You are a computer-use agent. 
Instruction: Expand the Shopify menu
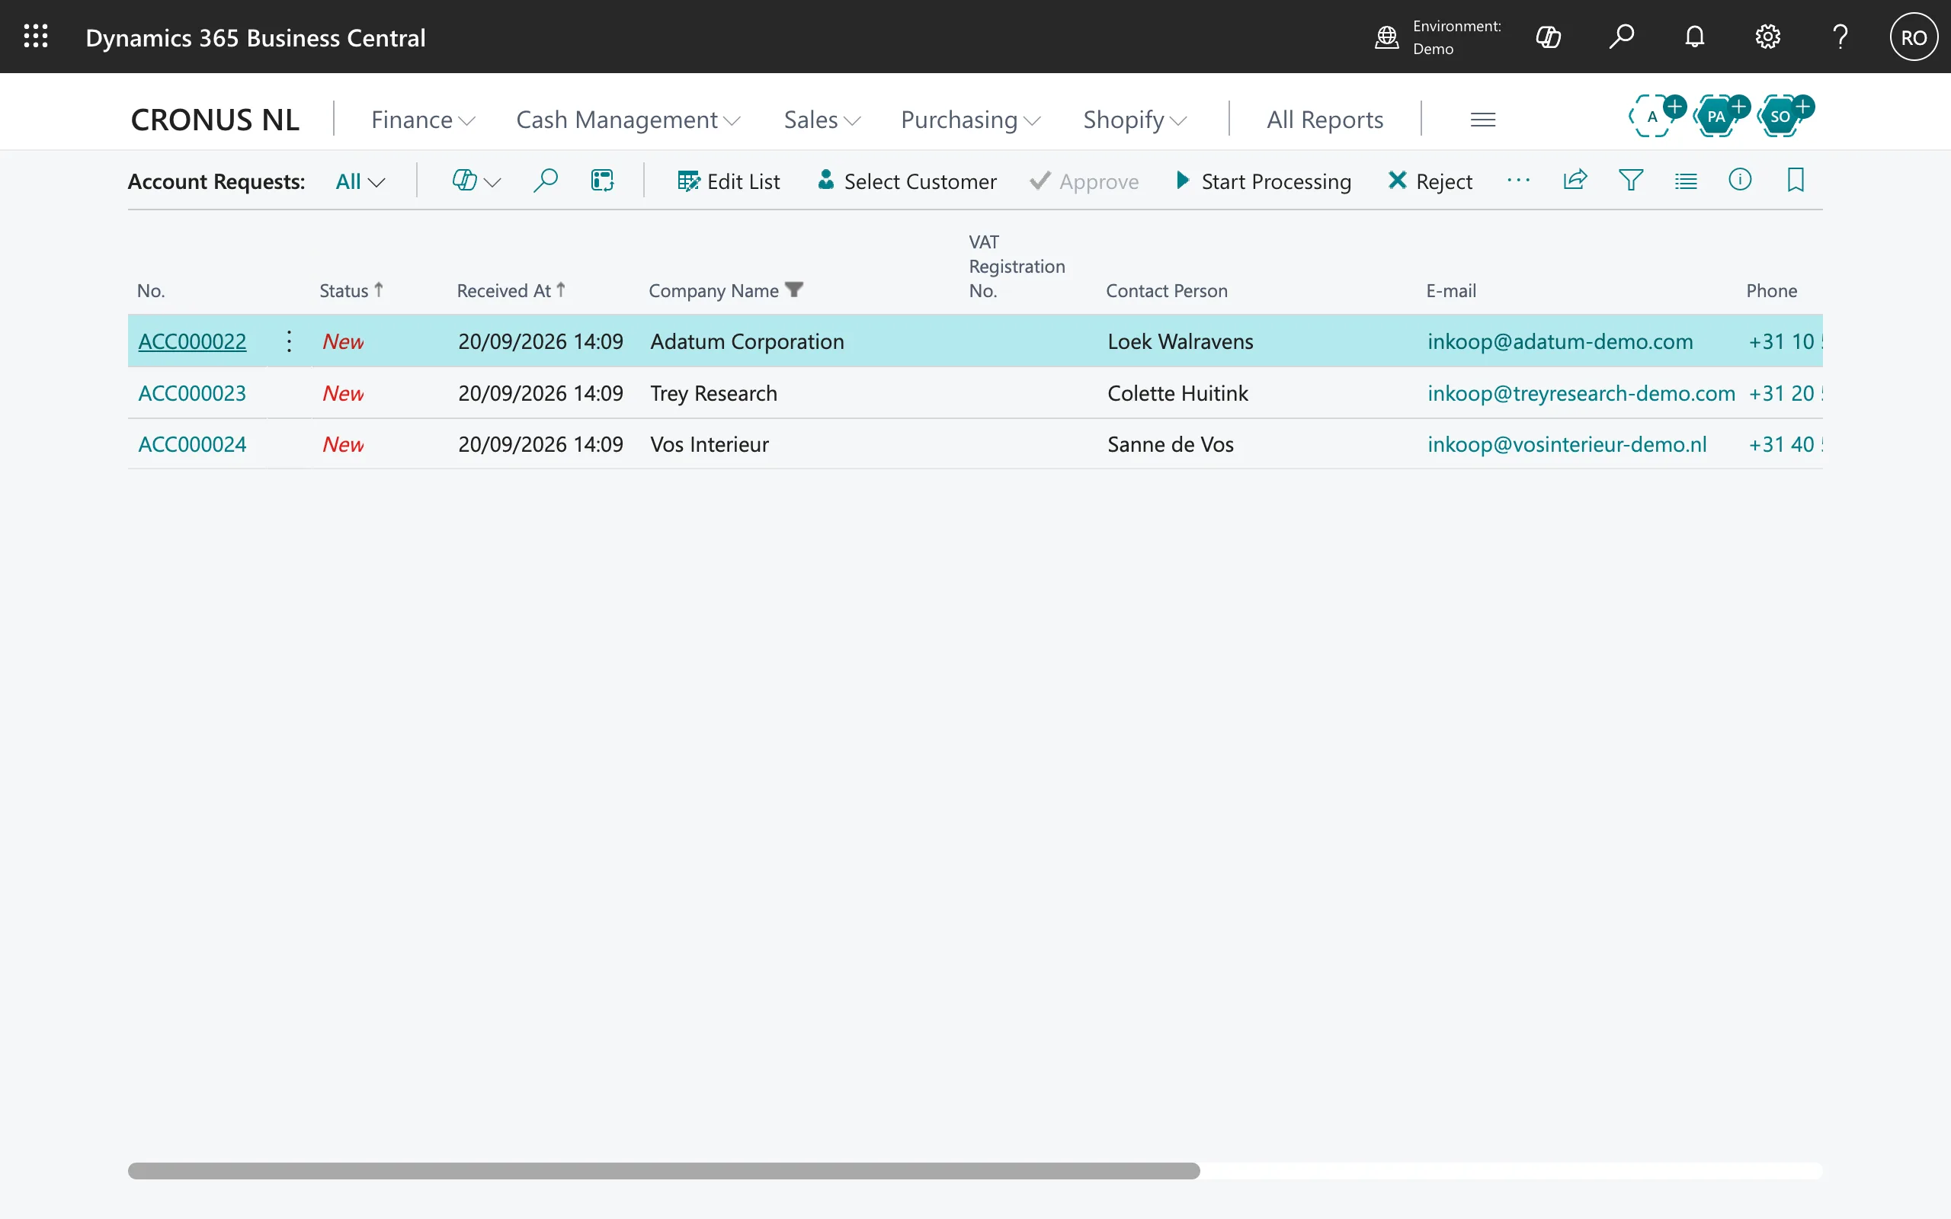[x=1135, y=120]
